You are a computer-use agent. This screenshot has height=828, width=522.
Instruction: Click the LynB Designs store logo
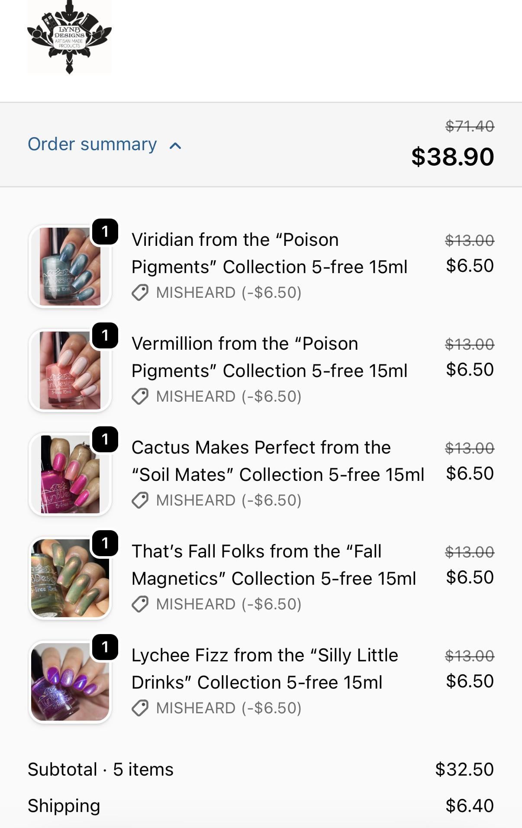click(69, 37)
